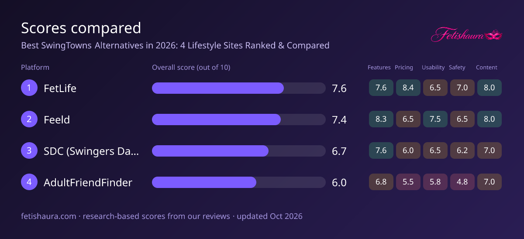The image size is (524, 239).
Task: Click the Content column header
Action: [486, 68]
